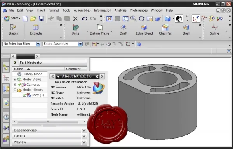Create a new file with New icon

[25, 19]
